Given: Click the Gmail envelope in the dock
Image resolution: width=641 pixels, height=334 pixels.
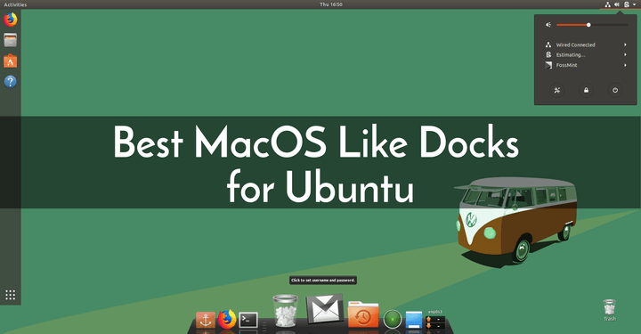Looking at the screenshot, I should (x=325, y=309).
